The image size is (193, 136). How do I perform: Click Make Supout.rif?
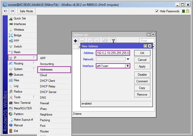tap(23, 120)
